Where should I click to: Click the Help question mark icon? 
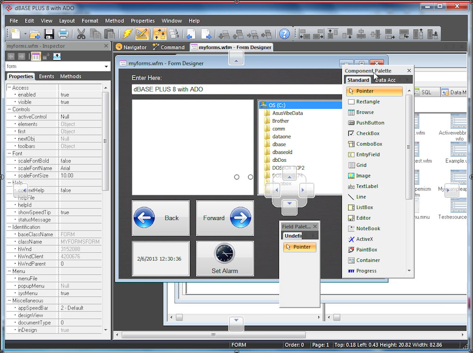point(284,34)
